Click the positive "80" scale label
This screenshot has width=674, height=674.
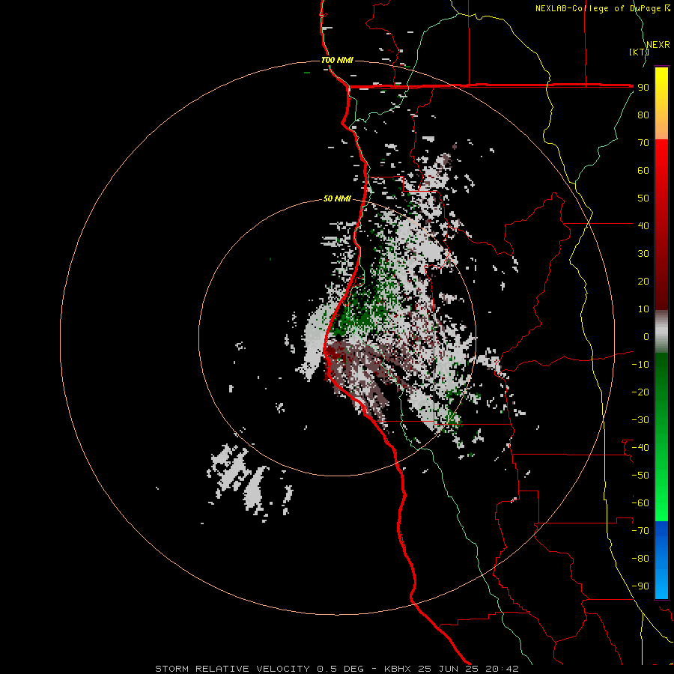point(643,115)
